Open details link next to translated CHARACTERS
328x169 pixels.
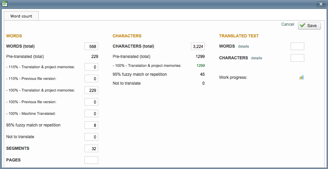[x=257, y=58]
